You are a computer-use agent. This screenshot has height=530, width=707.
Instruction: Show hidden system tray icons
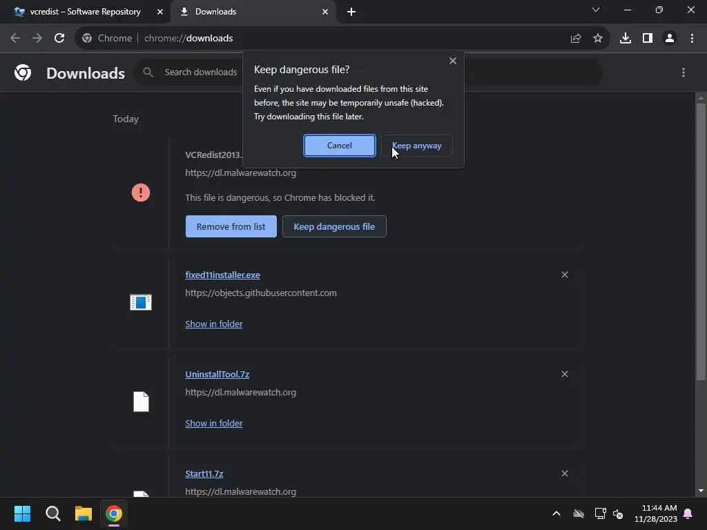pos(556,513)
